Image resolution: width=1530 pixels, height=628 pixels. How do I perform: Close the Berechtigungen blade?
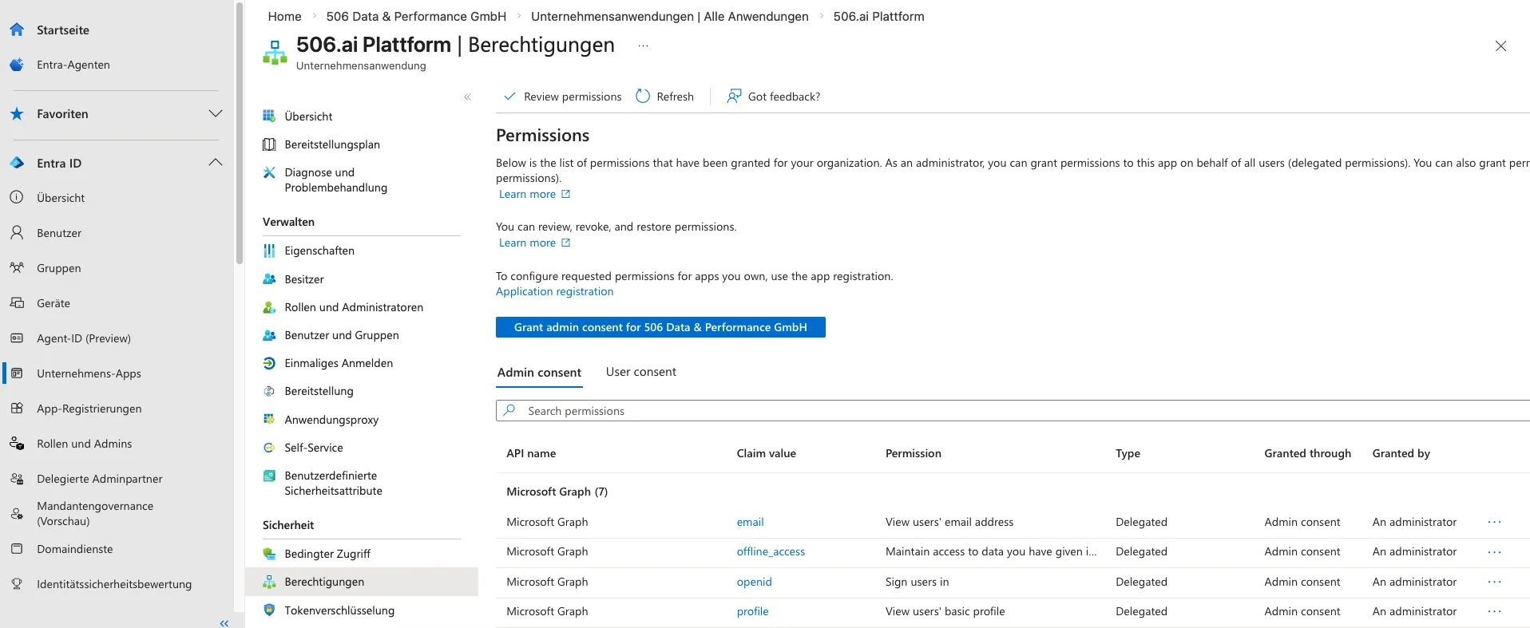click(x=1500, y=46)
